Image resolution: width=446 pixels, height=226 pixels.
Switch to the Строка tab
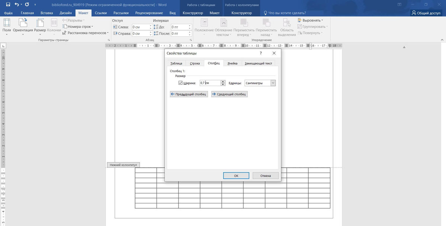point(195,63)
